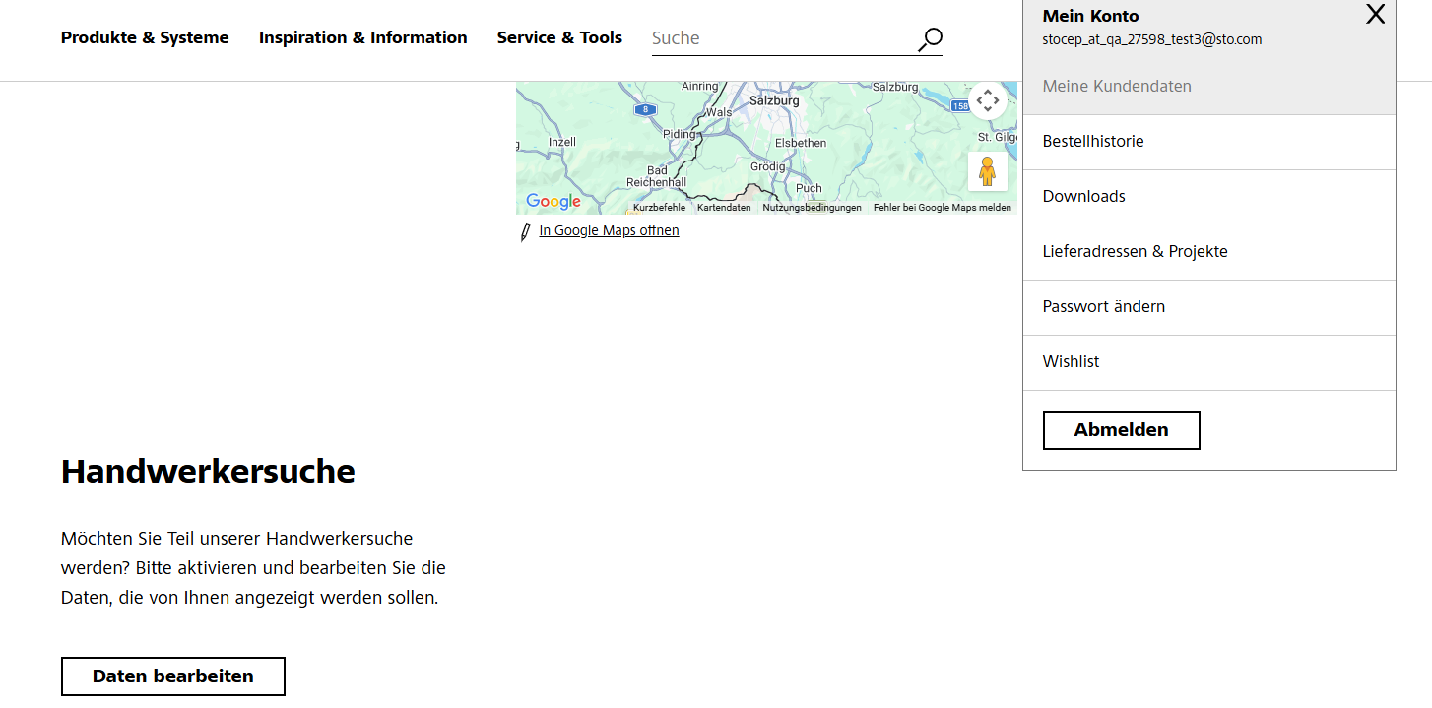Select Downloads in account menu
This screenshot has height=708, width=1432.
[x=1209, y=197]
